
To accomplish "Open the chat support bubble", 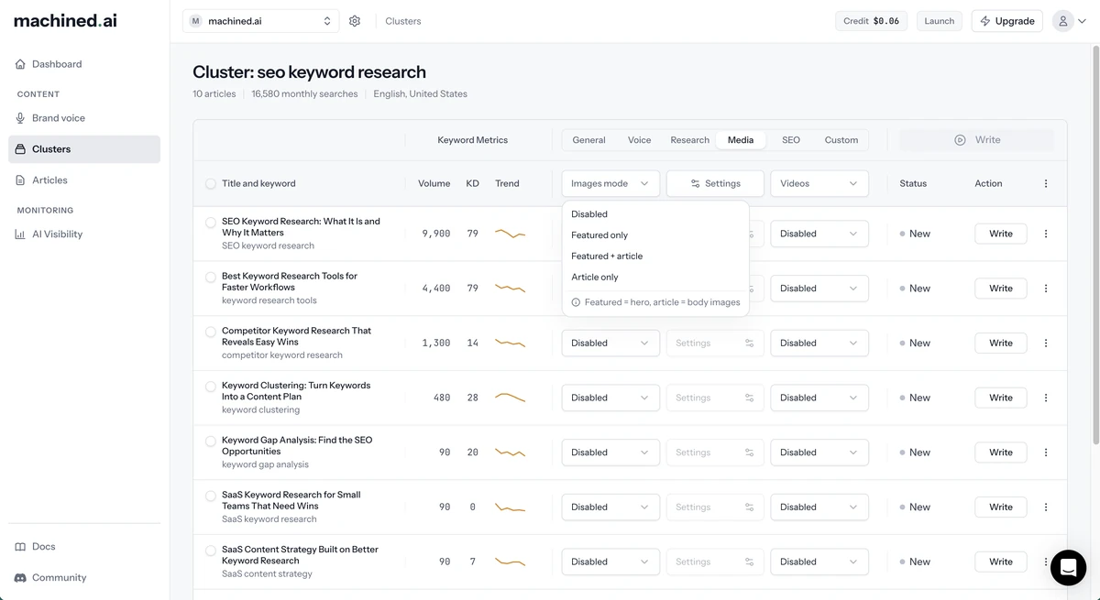I will 1068,568.
